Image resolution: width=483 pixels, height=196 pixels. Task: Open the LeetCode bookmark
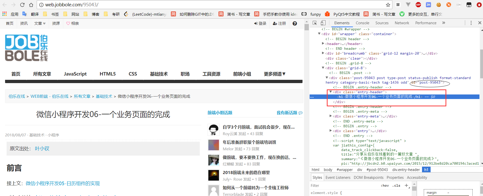point(145,14)
